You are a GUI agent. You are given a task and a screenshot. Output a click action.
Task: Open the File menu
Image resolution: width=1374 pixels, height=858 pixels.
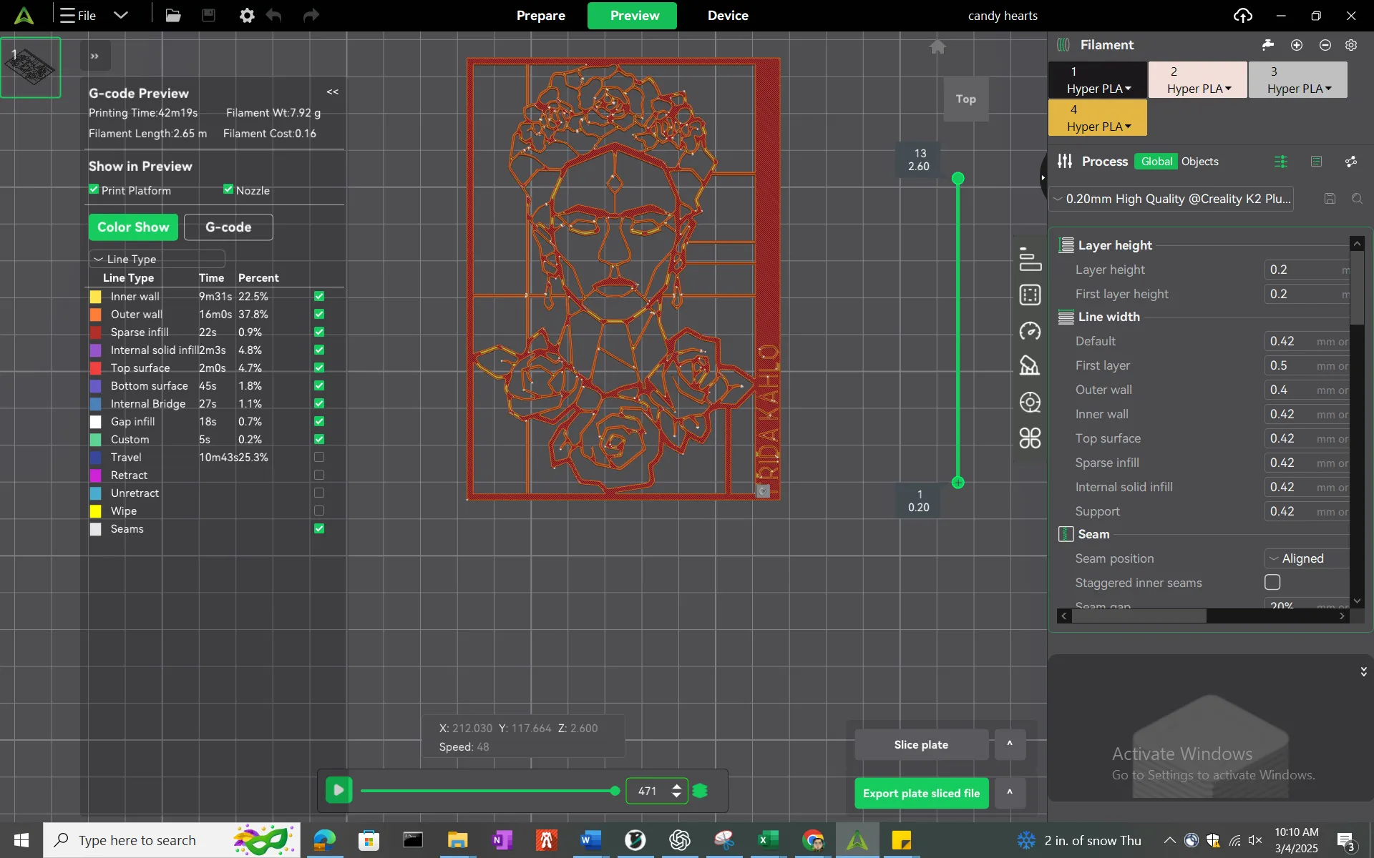[x=78, y=15]
